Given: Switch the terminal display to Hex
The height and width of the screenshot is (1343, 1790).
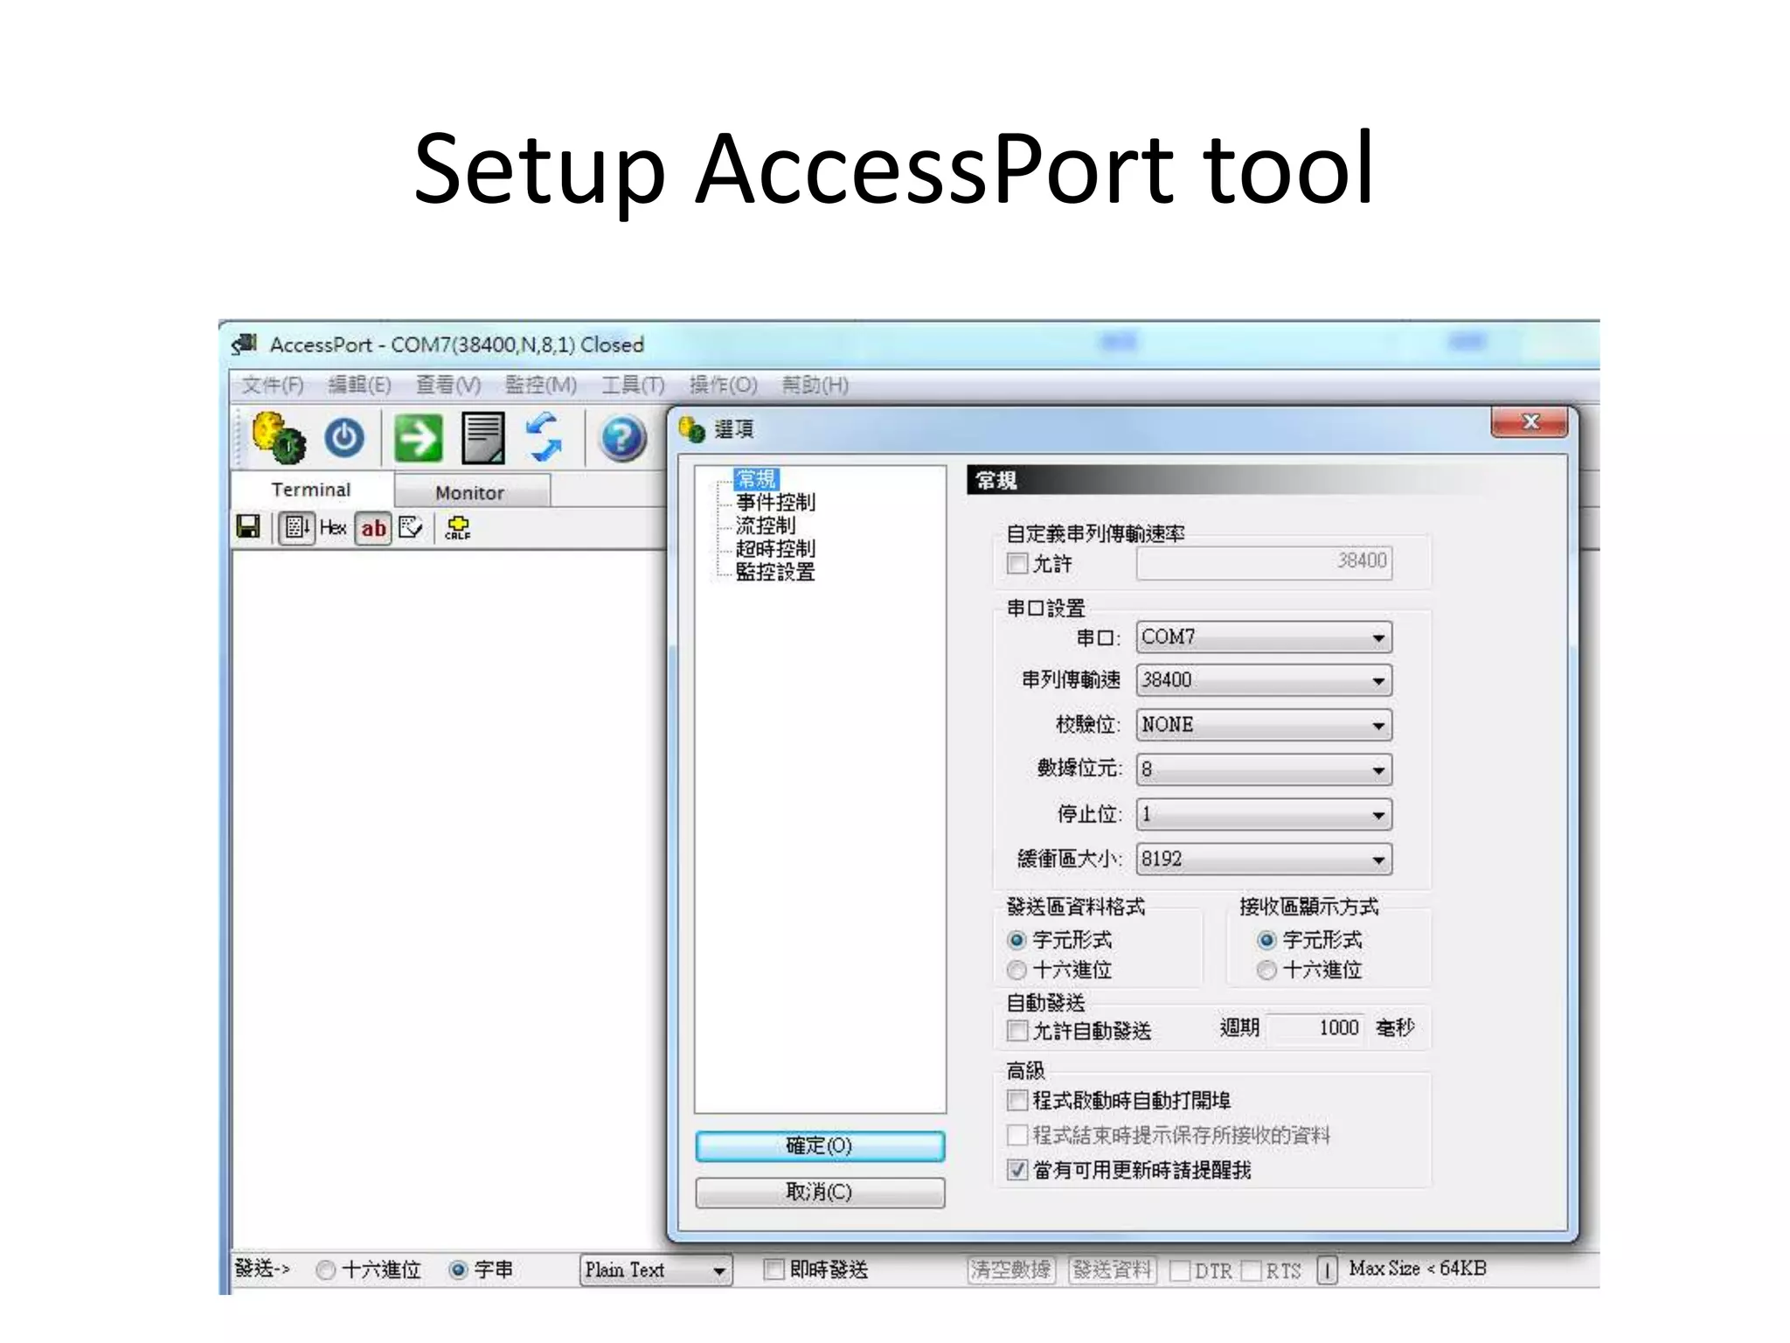Looking at the screenshot, I should (x=333, y=527).
